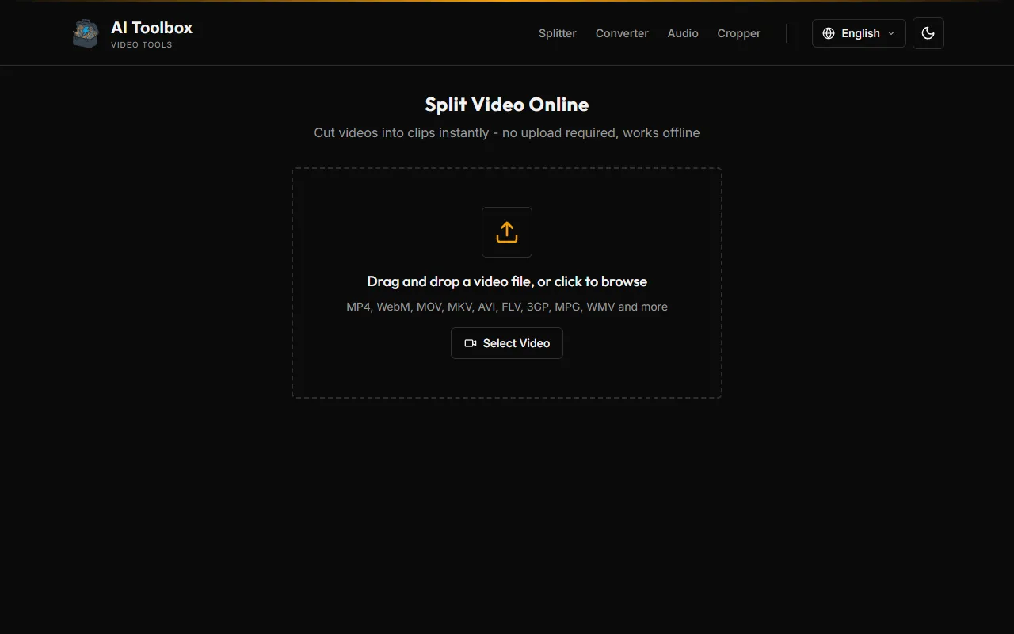1014x634 pixels.
Task: Click the supported formats list text
Action: pos(507,307)
